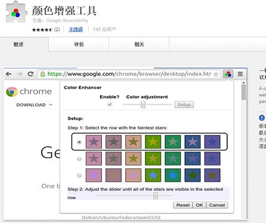
Task: Open the 评价 tab
Action: 79,44
